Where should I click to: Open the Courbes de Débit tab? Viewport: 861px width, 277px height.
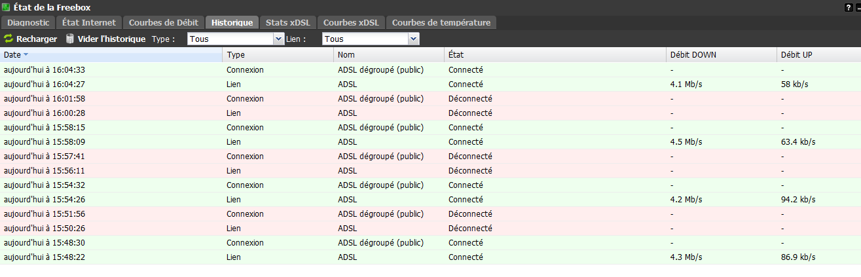pyautogui.click(x=163, y=23)
